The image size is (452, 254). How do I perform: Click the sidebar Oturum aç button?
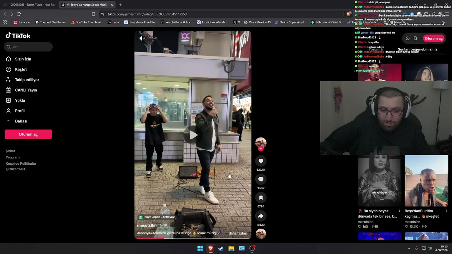28,134
